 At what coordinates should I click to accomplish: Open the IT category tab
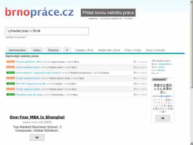tap(67, 50)
